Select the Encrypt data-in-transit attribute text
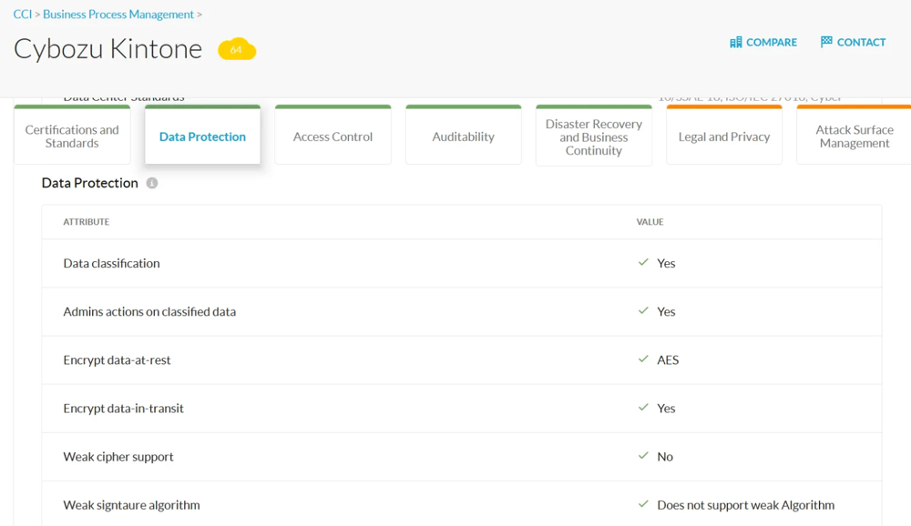 click(x=123, y=408)
